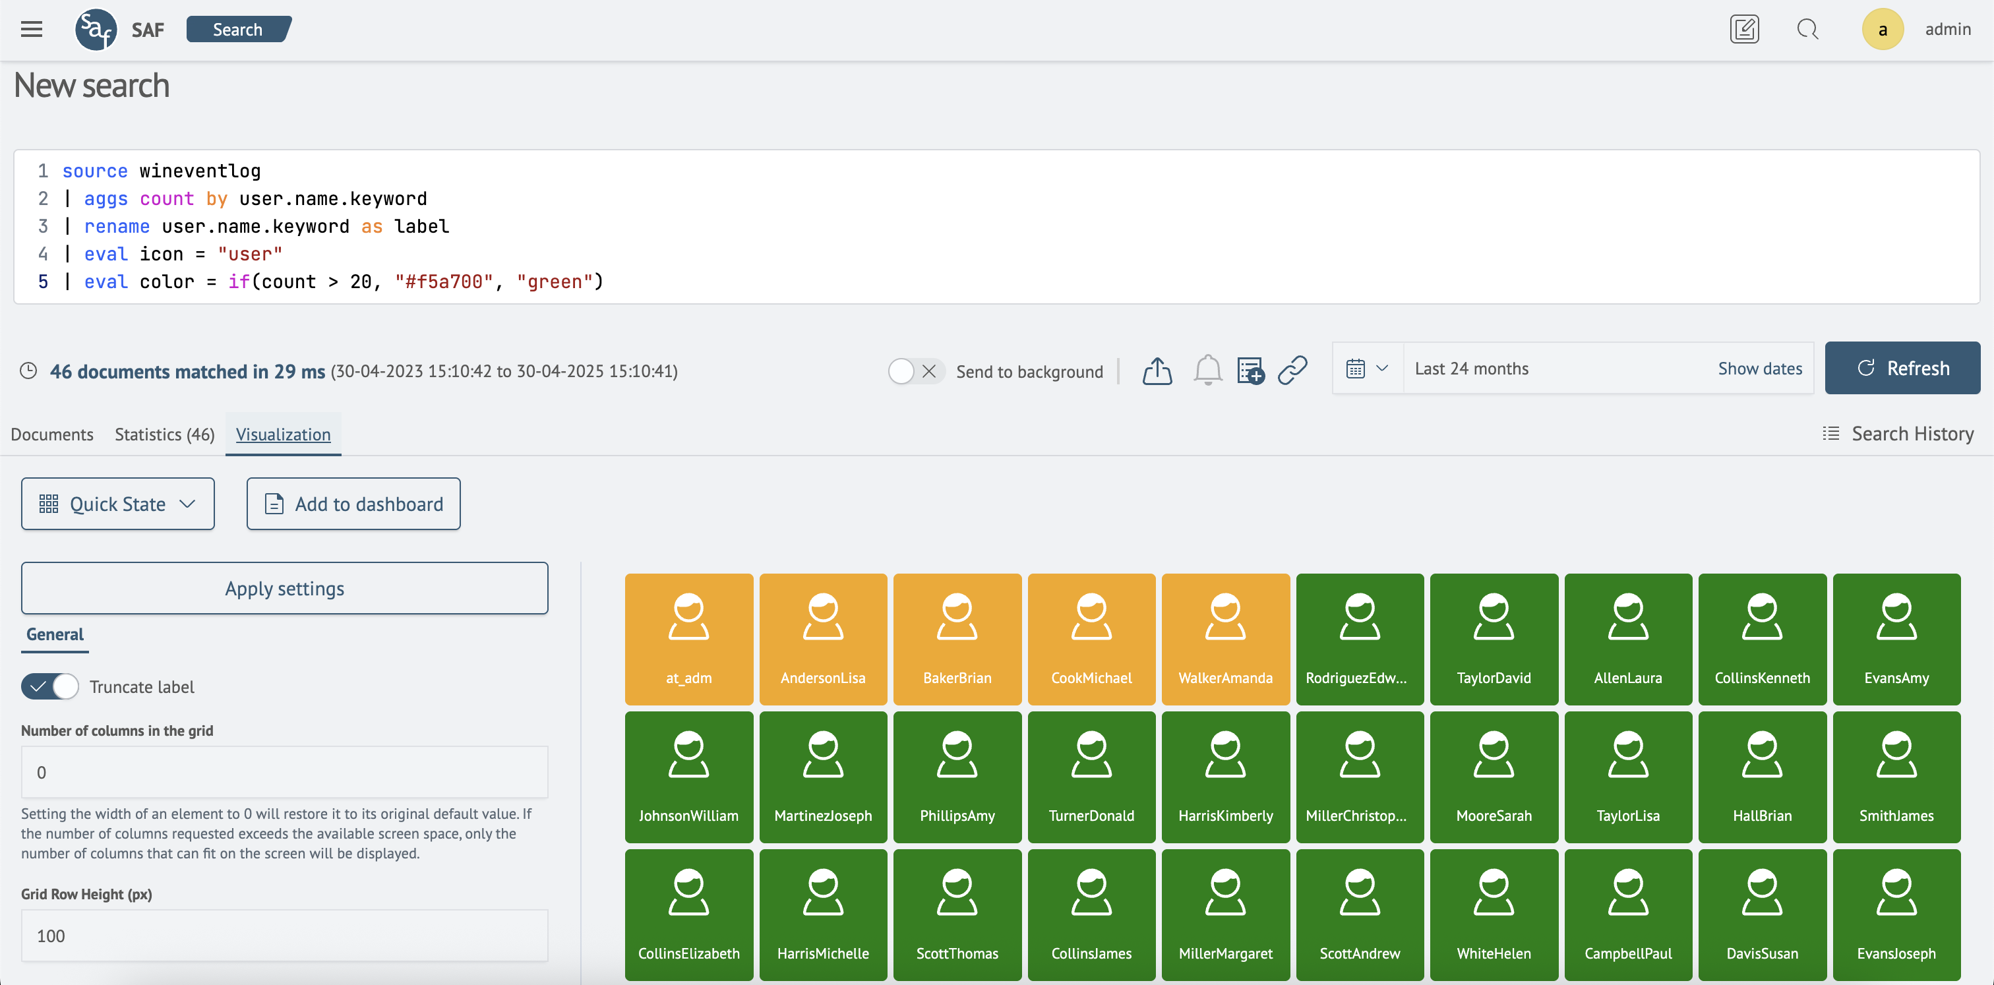Viewport: 1994px width, 985px height.
Task: Click the Search History list icon
Action: pos(1830,433)
